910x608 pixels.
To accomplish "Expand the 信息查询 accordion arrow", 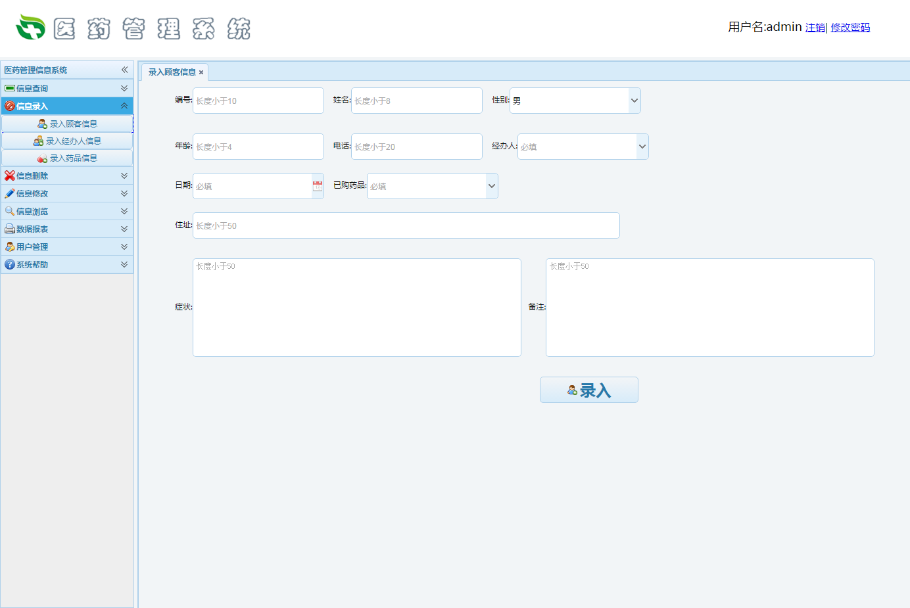I will pyautogui.click(x=124, y=88).
